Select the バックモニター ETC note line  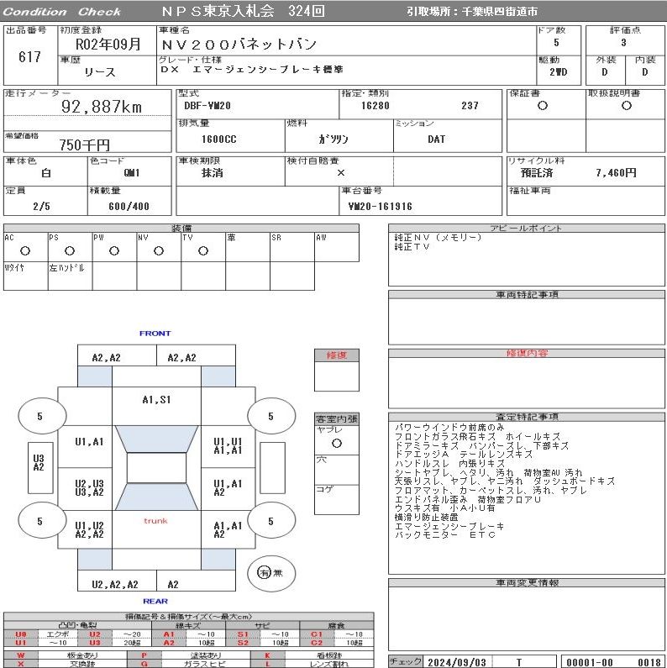coord(445,534)
